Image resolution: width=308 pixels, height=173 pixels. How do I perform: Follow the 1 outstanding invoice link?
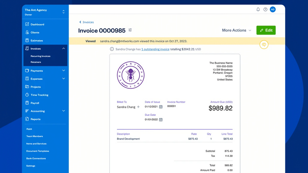[x=155, y=49]
